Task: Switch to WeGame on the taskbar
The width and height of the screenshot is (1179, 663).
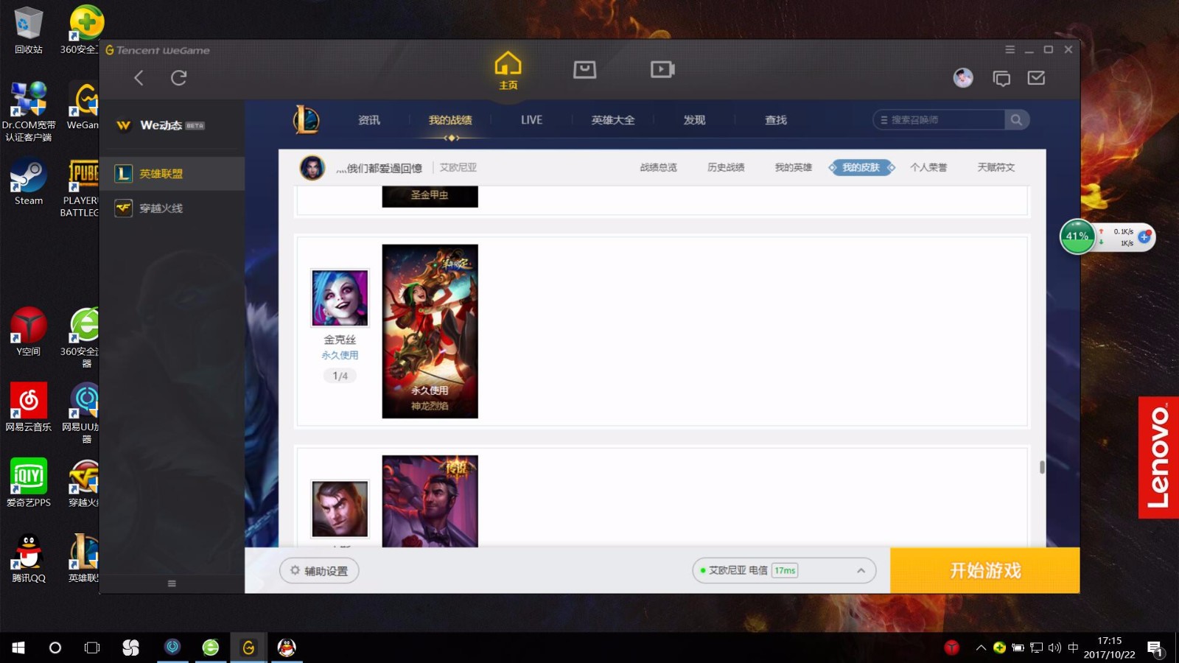Action: [248, 648]
